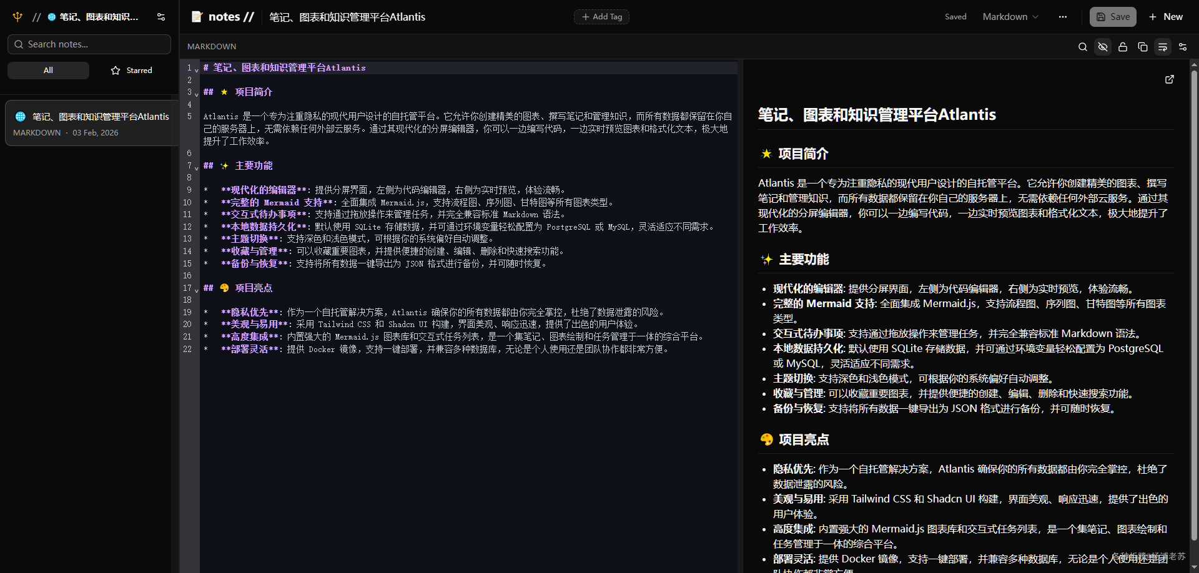Screen dimensions: 1199x573
Task: Toggle the padlock read-only lock
Action: click(x=1123, y=47)
